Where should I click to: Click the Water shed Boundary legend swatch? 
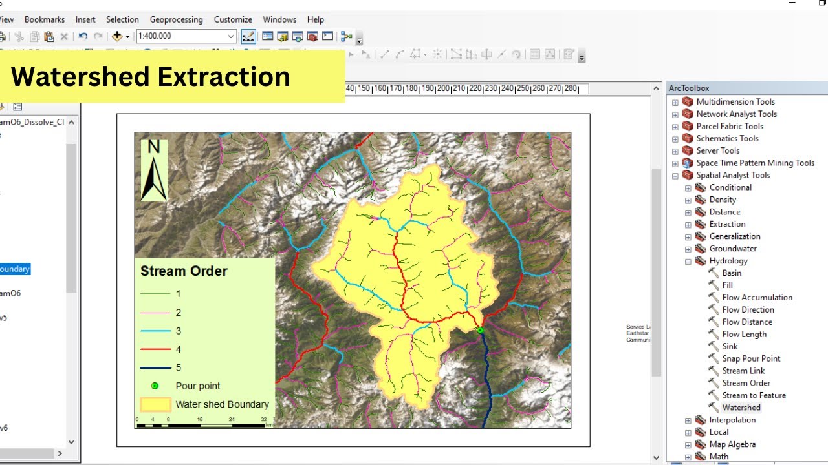[x=155, y=404]
